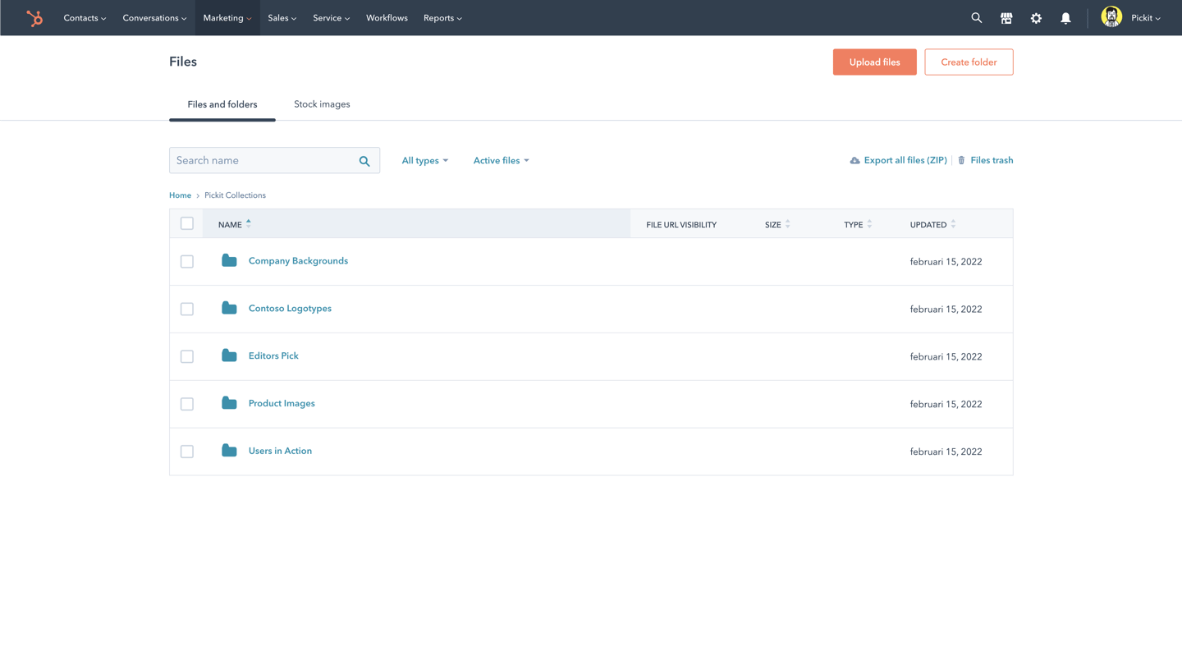Viewport: 1182px width, 665px height.
Task: Click the Pickit user avatar
Action: [x=1111, y=17]
